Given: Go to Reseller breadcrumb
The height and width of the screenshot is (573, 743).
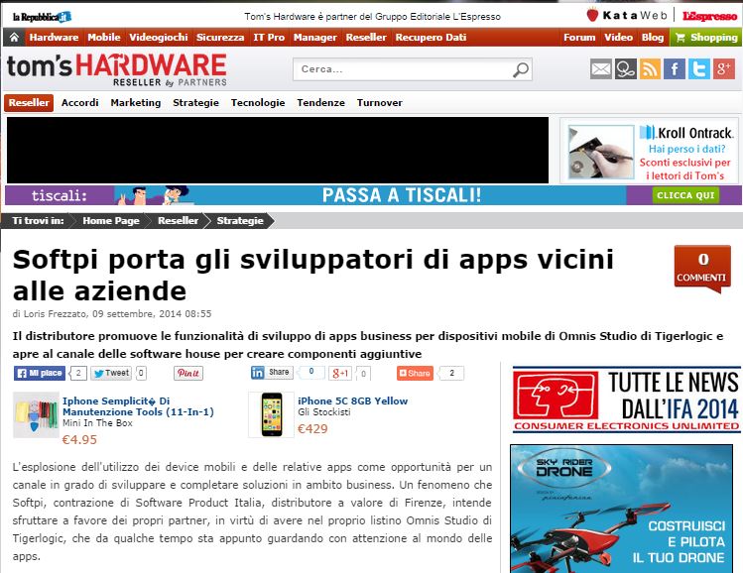Looking at the screenshot, I should [x=178, y=221].
